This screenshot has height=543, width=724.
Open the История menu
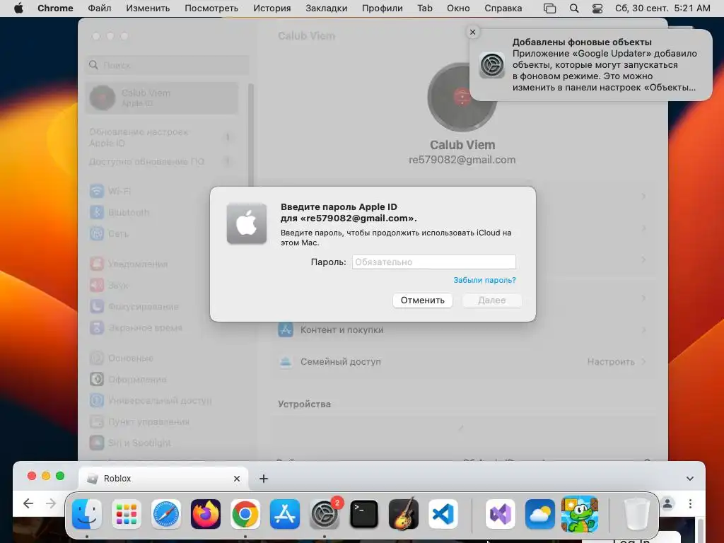[272, 8]
